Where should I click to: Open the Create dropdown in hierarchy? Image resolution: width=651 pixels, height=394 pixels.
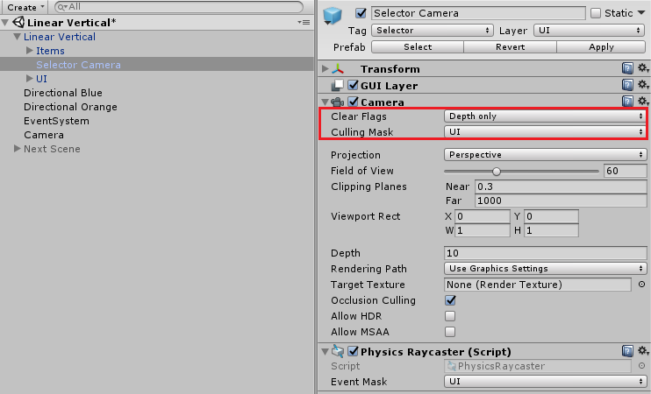click(x=25, y=7)
